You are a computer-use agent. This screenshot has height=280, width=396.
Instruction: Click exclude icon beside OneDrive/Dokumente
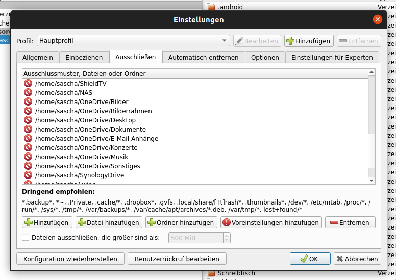pos(28,129)
